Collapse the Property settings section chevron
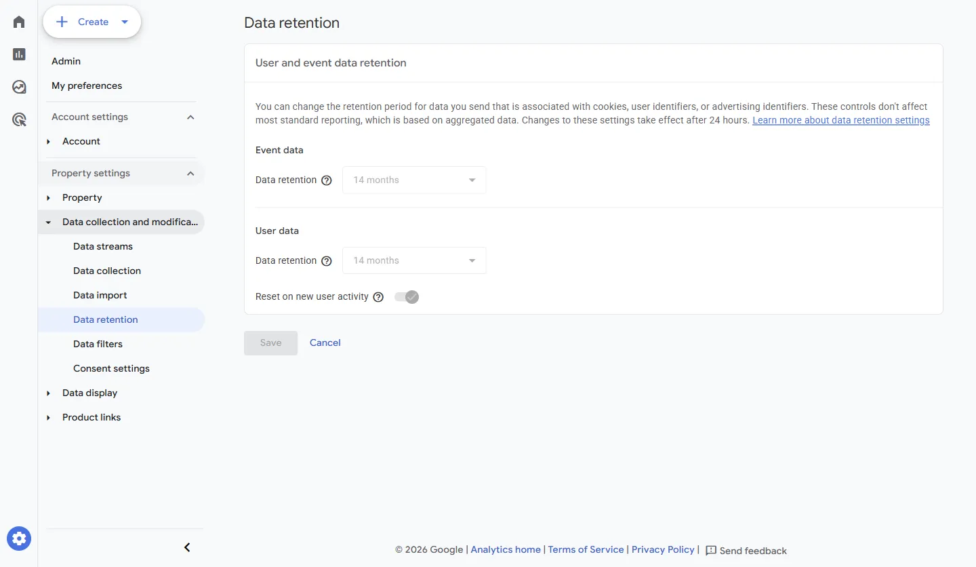Image resolution: width=976 pixels, height=567 pixels. click(190, 174)
